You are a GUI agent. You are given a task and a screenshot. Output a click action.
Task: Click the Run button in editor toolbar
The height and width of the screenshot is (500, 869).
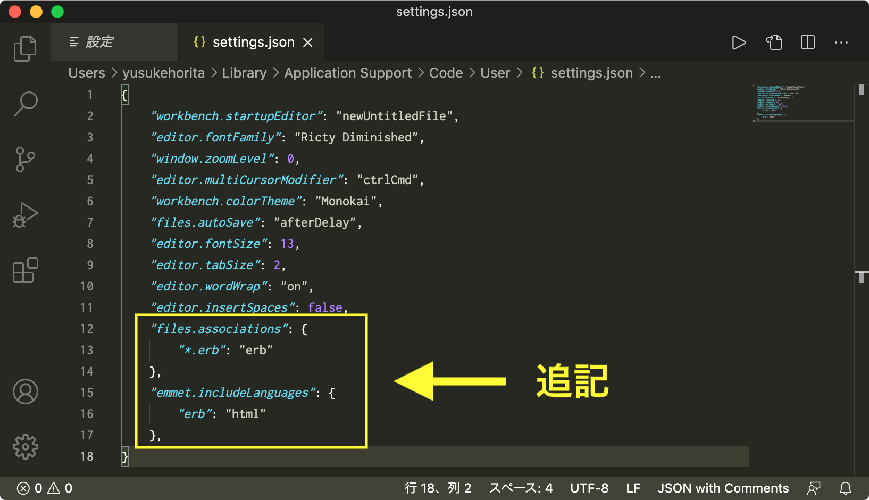[739, 43]
